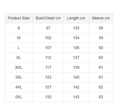The image size is (117, 107).
Task: Select the Sleeve cm header cell
Action: (101, 18)
